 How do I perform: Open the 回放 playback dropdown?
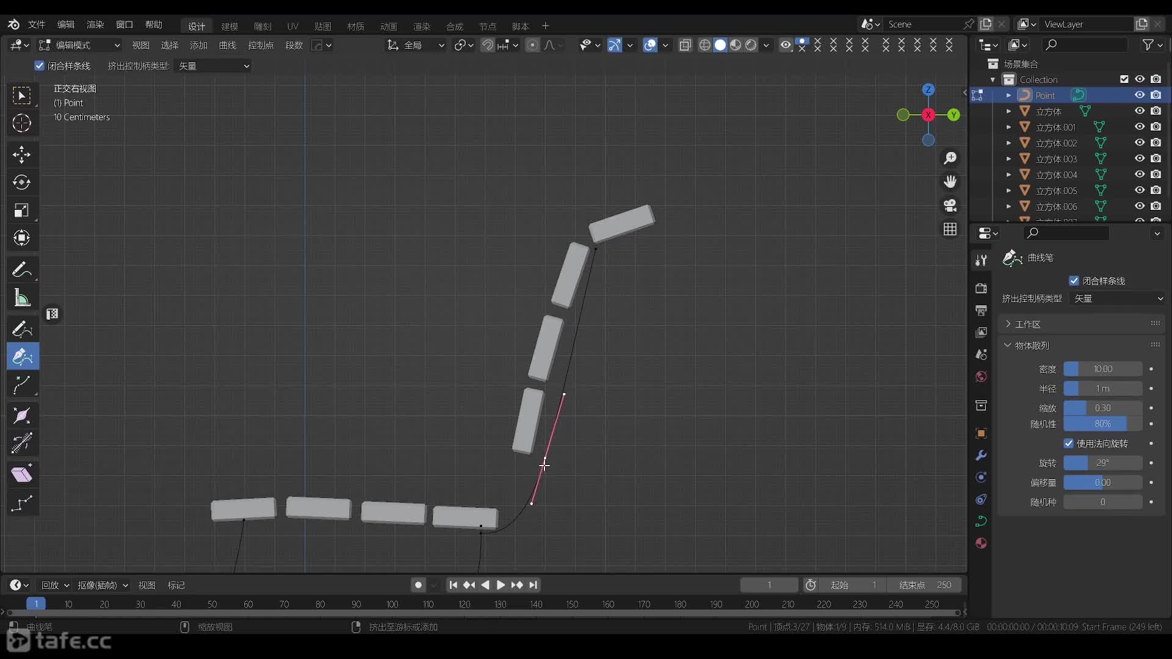click(x=55, y=585)
